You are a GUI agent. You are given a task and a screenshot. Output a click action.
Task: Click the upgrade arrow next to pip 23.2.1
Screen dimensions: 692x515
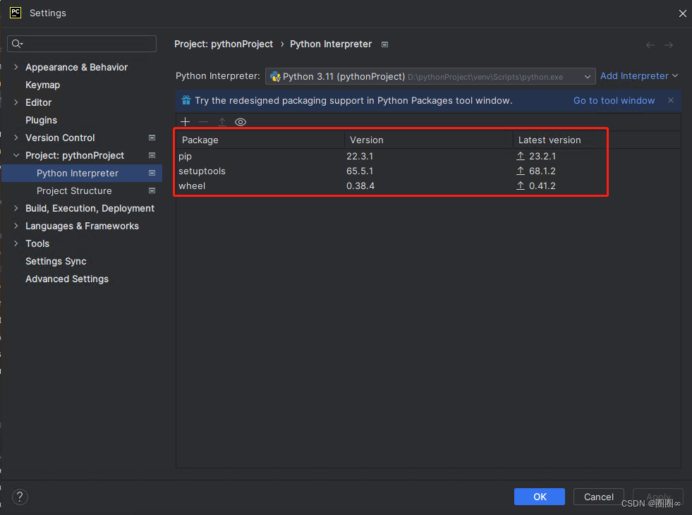[x=521, y=156]
